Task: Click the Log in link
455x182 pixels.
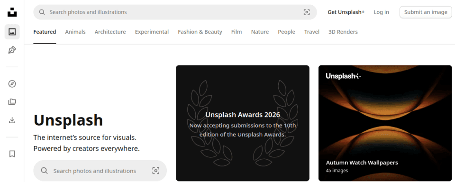Action: [381, 12]
